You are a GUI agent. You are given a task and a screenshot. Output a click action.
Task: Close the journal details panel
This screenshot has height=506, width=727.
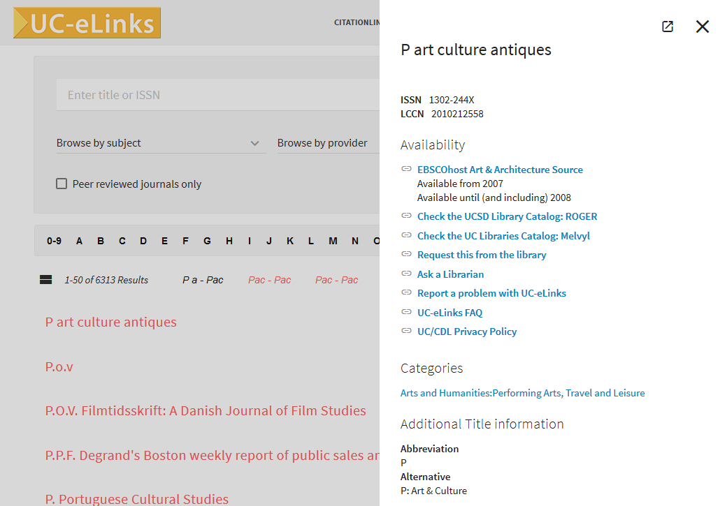point(703,27)
